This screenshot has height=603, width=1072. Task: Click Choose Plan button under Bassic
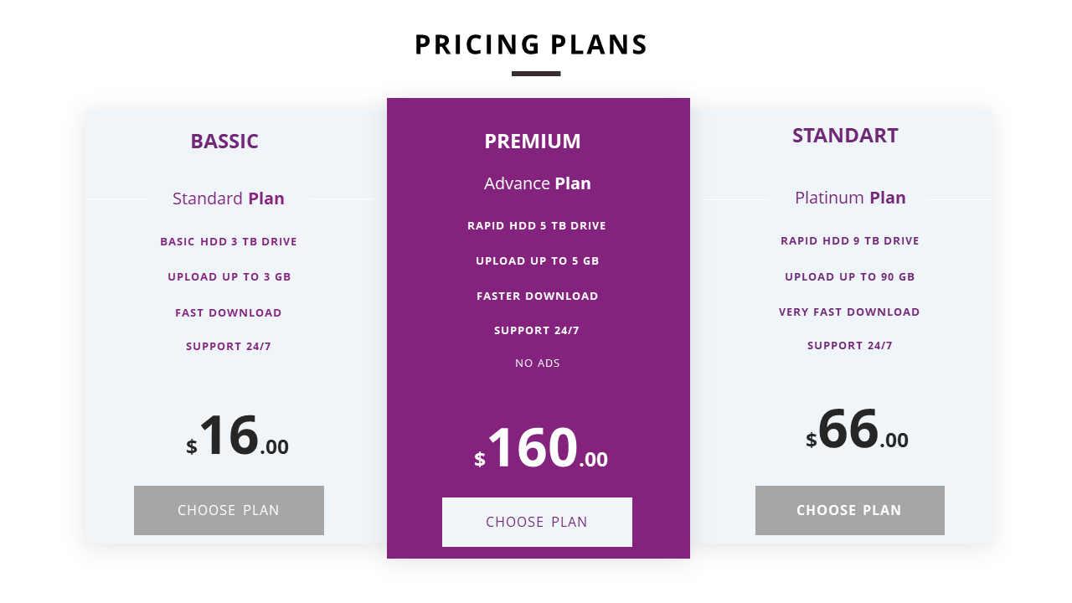coord(229,510)
